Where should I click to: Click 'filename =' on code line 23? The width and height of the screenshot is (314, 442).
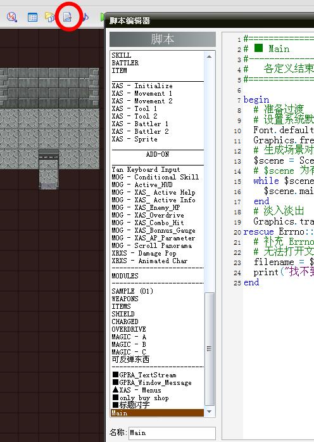click(279, 262)
